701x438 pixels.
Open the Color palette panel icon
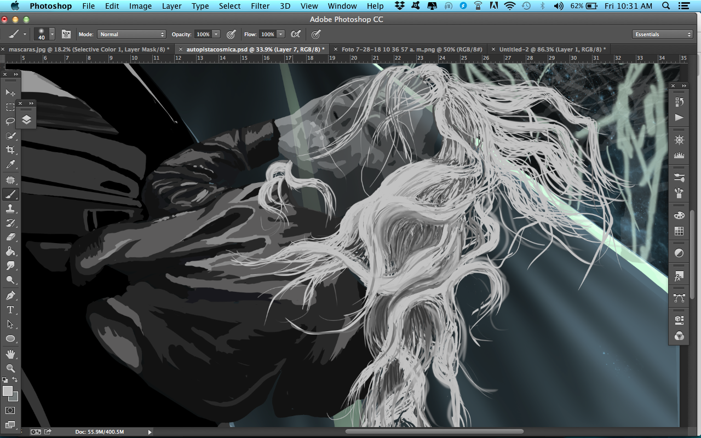679,215
